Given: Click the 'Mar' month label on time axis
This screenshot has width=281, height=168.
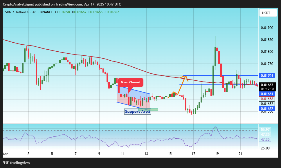Looking at the screenshot, I should coord(6,154).
